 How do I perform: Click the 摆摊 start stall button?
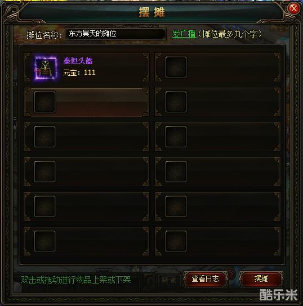261,278
